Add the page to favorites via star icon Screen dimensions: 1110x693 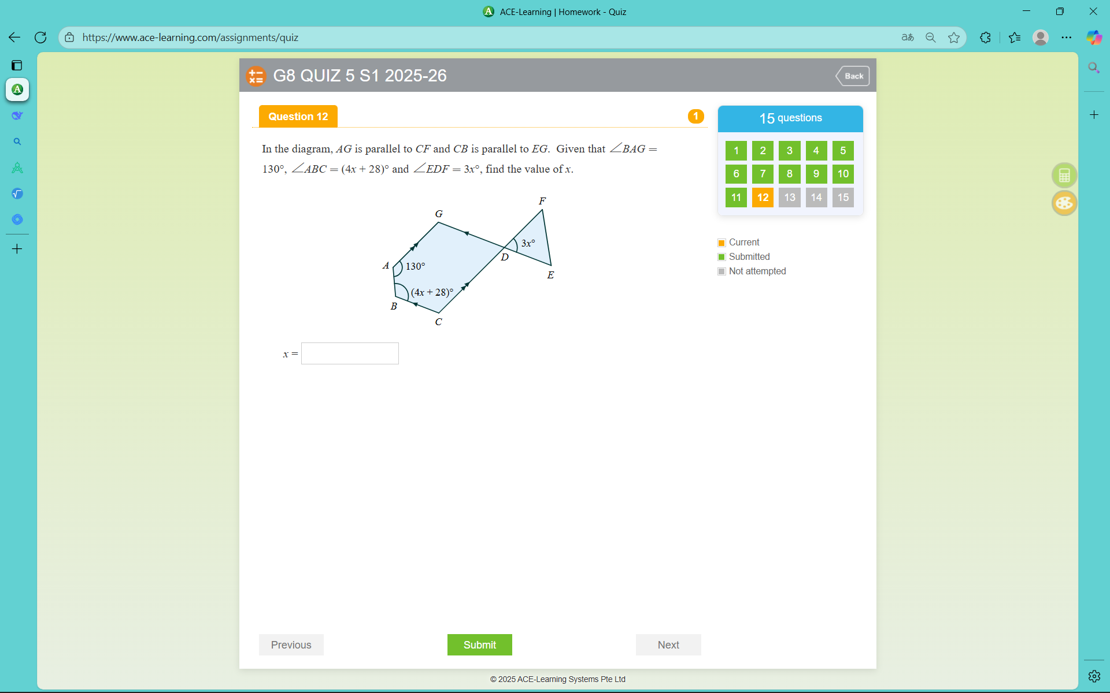click(x=954, y=38)
